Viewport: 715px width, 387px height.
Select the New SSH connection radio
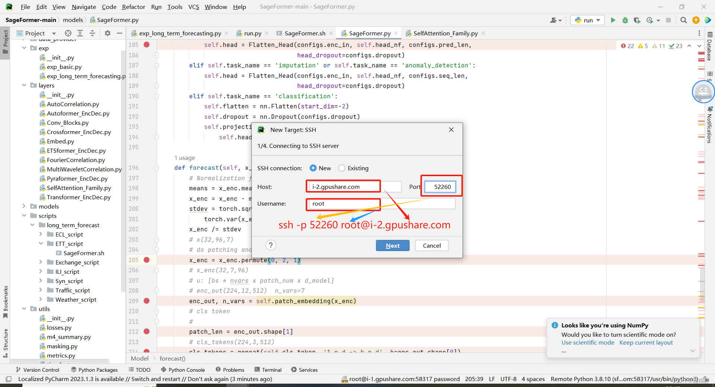tap(313, 168)
